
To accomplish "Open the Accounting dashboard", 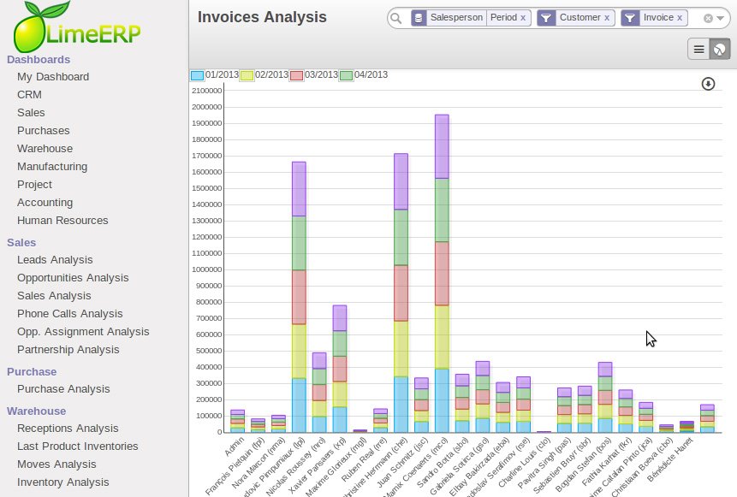I will coord(45,203).
